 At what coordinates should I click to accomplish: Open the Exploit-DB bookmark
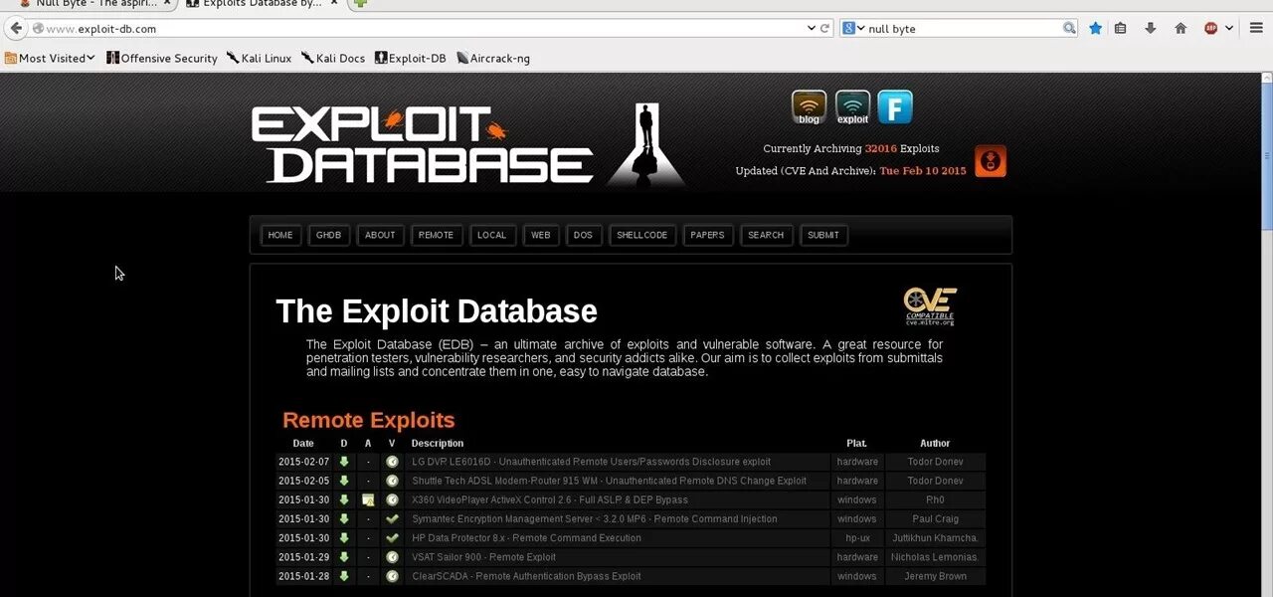pyautogui.click(x=410, y=58)
